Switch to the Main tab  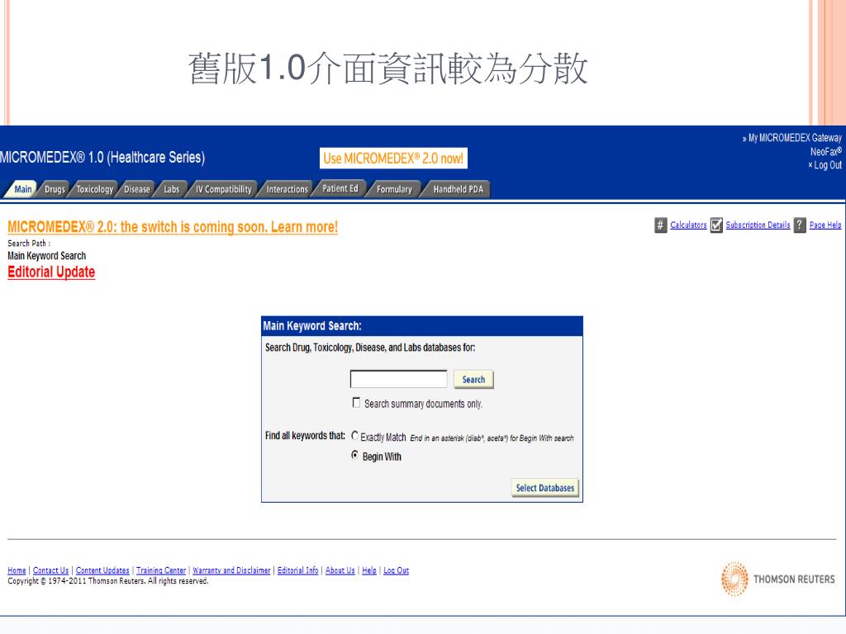click(x=22, y=189)
